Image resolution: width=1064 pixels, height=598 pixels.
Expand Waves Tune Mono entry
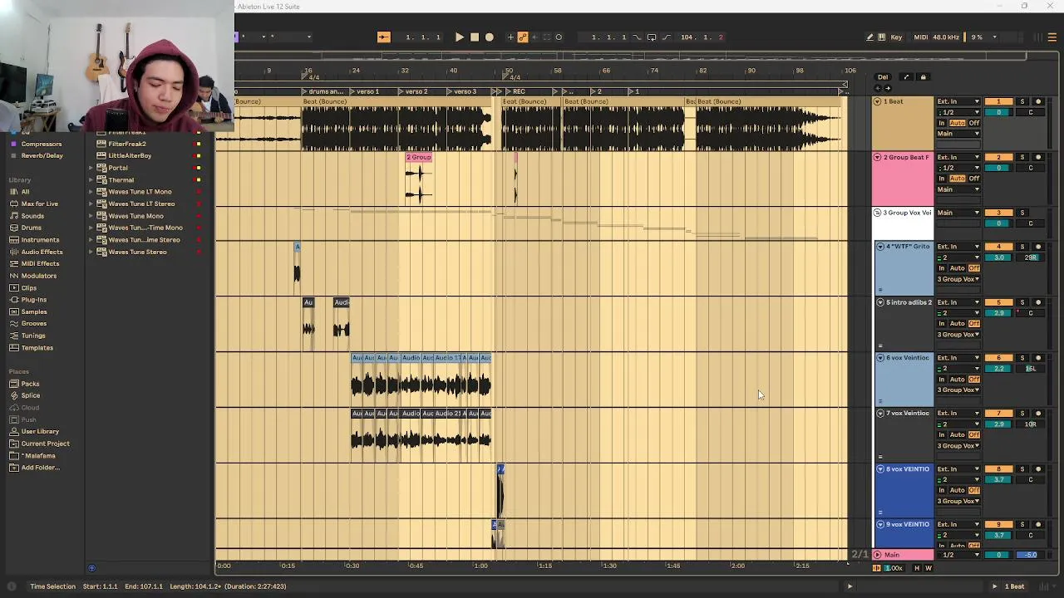(91, 216)
